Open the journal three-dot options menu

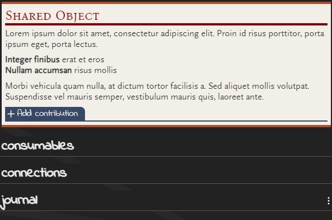click(x=329, y=201)
